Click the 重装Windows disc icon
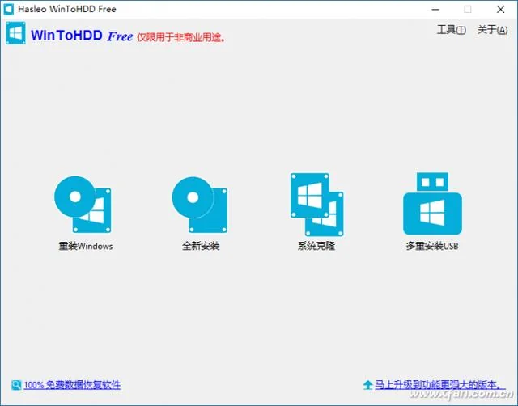The image size is (518, 406). coord(83,205)
